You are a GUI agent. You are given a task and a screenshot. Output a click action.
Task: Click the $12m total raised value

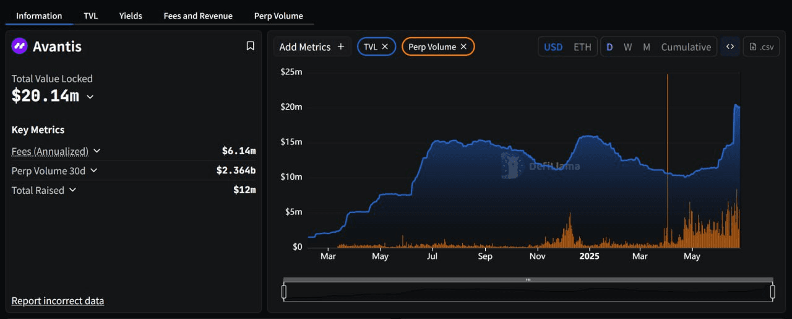pyautogui.click(x=244, y=190)
